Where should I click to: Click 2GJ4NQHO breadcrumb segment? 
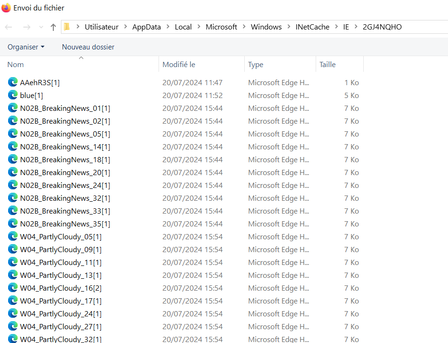[x=382, y=27]
